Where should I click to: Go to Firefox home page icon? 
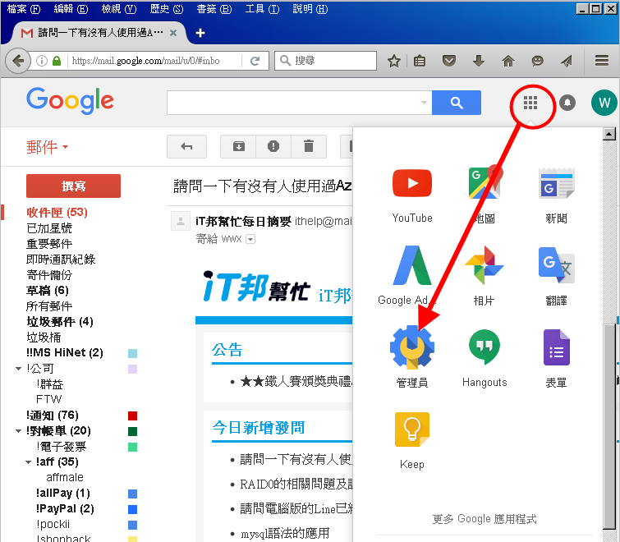pos(508,61)
